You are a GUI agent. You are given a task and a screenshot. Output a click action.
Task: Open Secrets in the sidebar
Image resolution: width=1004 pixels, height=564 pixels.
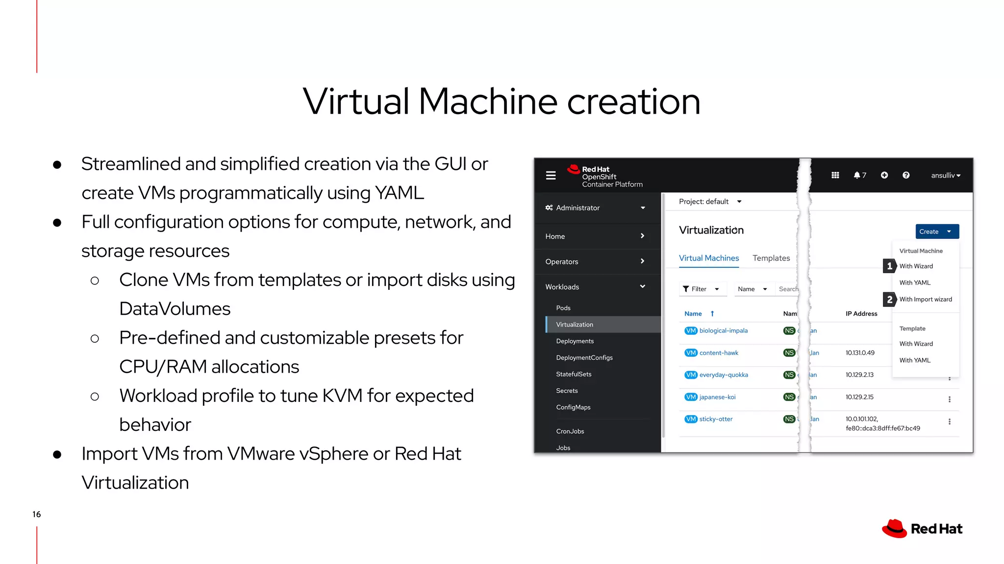(567, 391)
